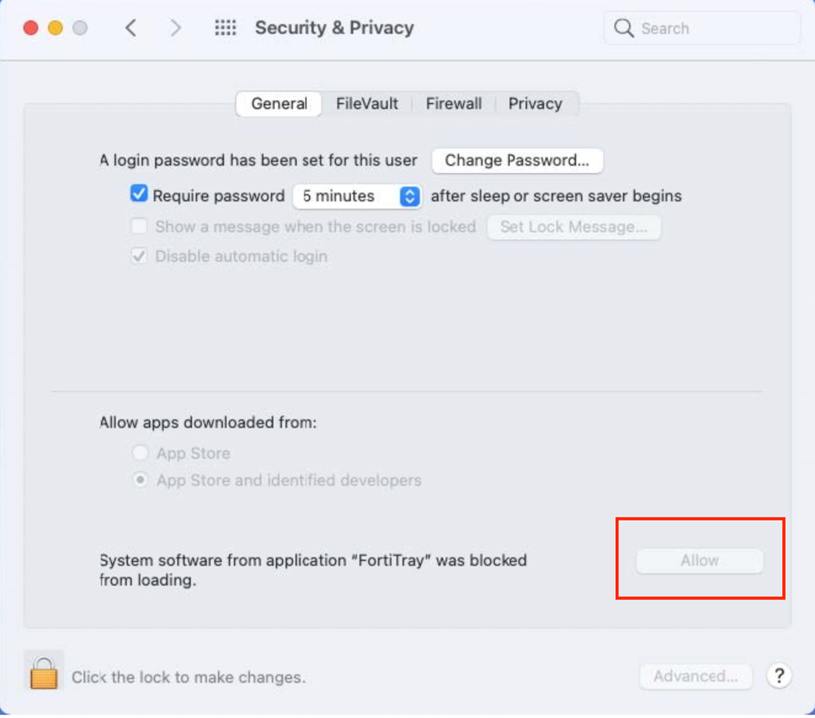Toggle Disable automatic login checkbox
815x718 pixels.
(x=140, y=256)
